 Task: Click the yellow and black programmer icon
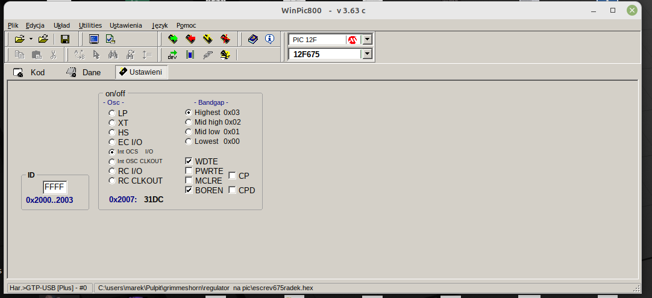click(225, 54)
